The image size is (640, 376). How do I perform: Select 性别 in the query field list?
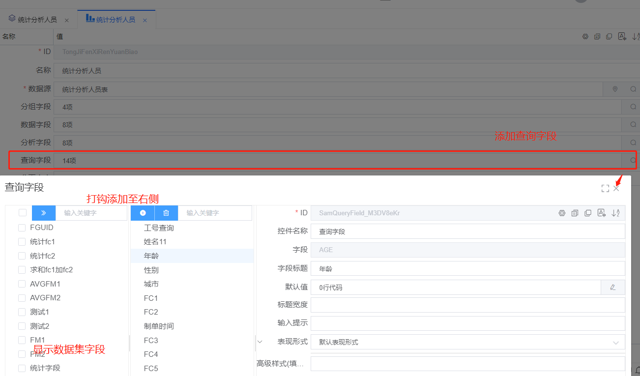click(151, 270)
